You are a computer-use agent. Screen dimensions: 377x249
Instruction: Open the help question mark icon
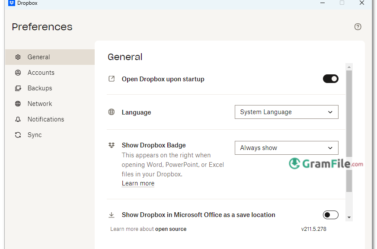[358, 27]
